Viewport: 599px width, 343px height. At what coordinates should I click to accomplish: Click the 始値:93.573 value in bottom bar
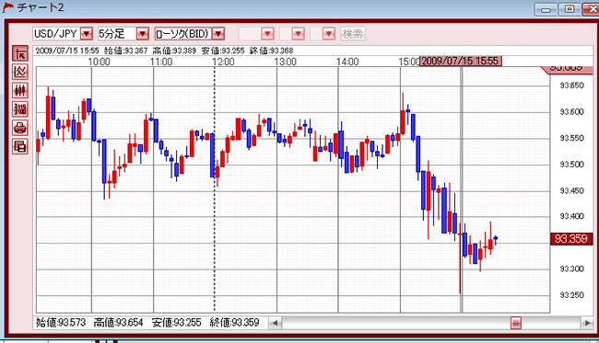point(61,323)
